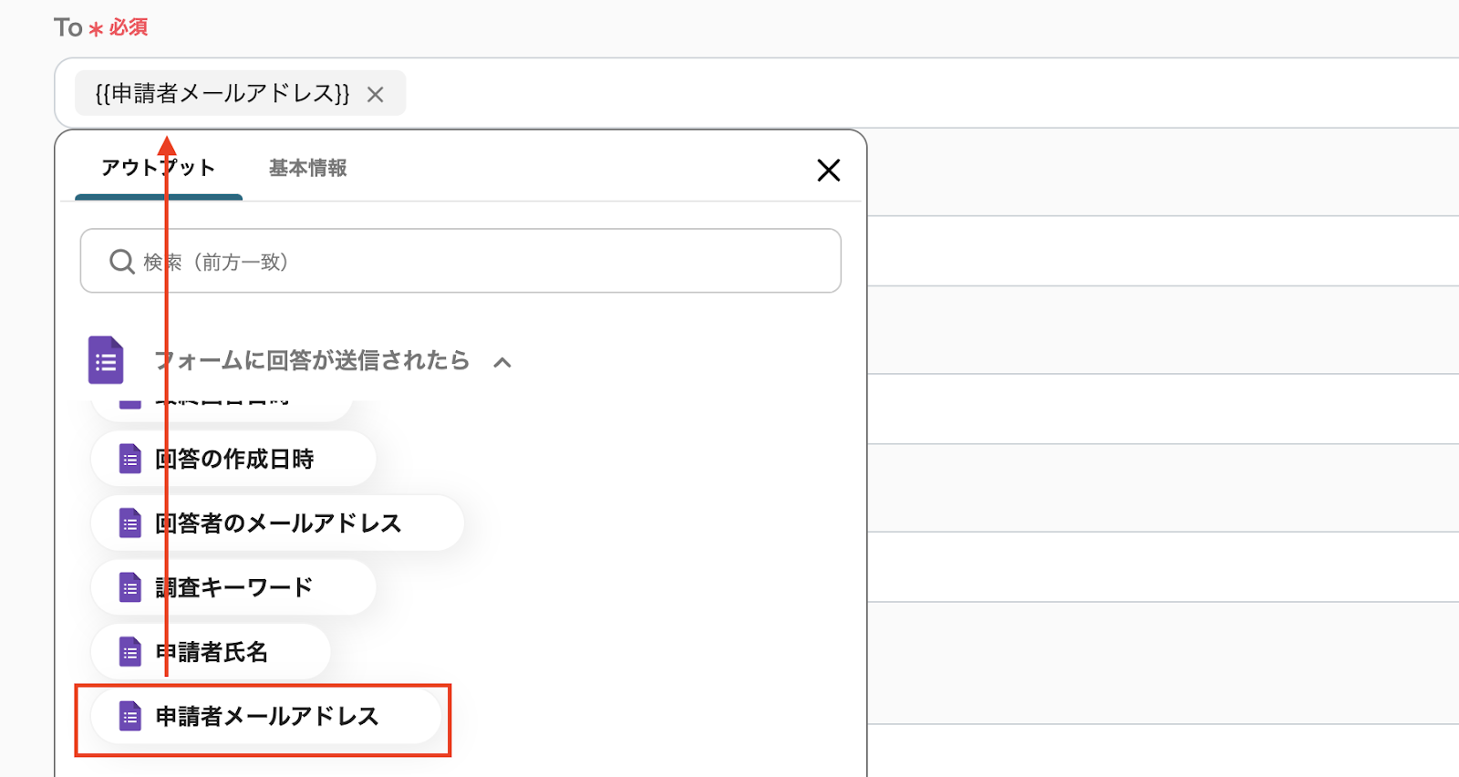Remove the 申請者メールアドレス tag from To field

click(x=375, y=95)
